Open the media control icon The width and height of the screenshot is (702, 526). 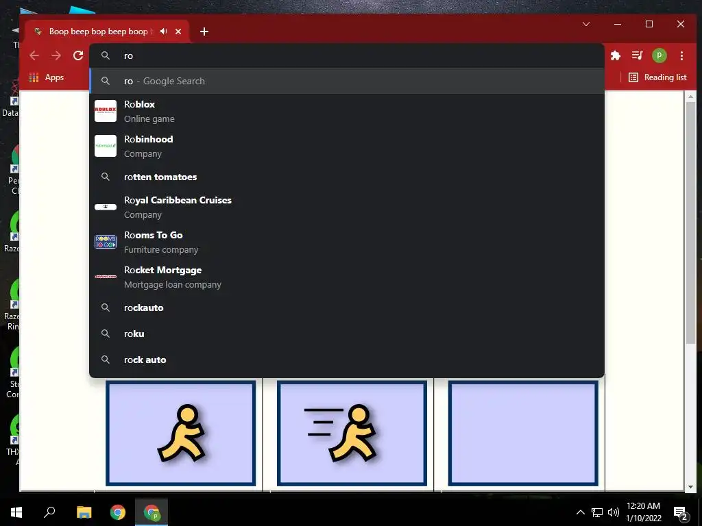tap(637, 55)
